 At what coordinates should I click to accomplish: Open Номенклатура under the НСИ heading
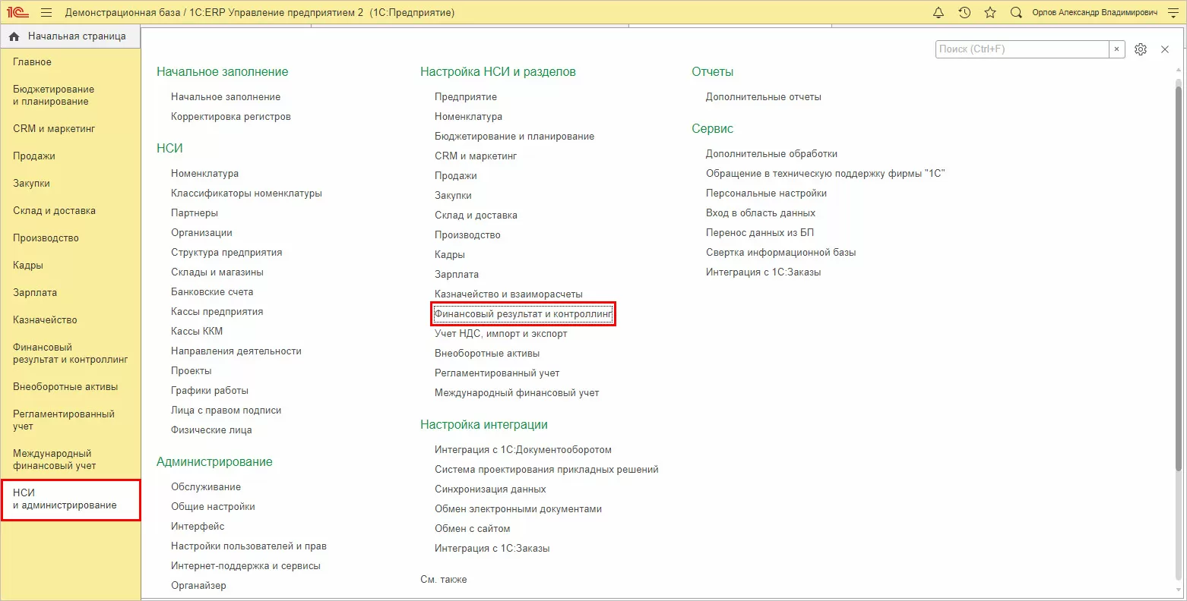(x=205, y=174)
